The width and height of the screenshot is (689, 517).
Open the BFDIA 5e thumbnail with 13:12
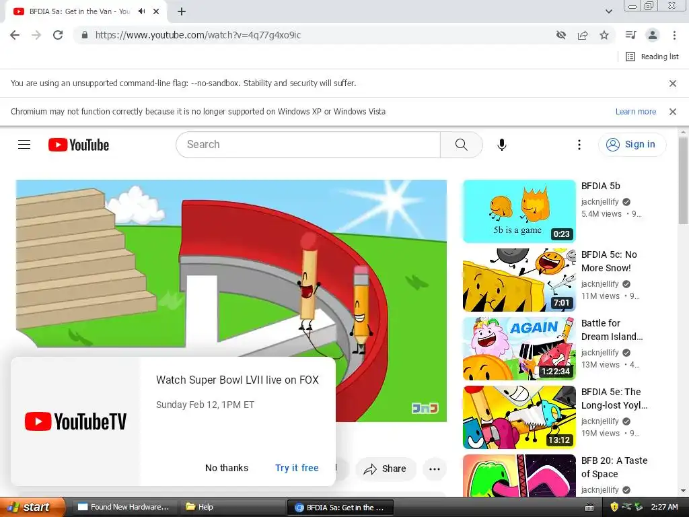pyautogui.click(x=519, y=417)
